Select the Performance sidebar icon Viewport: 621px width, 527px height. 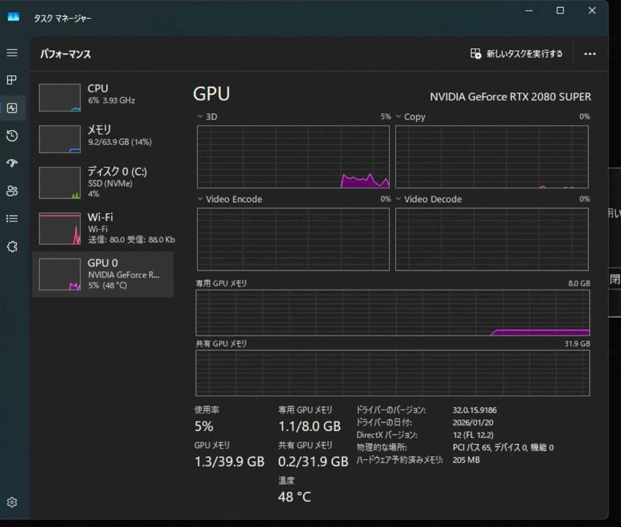click(12, 107)
